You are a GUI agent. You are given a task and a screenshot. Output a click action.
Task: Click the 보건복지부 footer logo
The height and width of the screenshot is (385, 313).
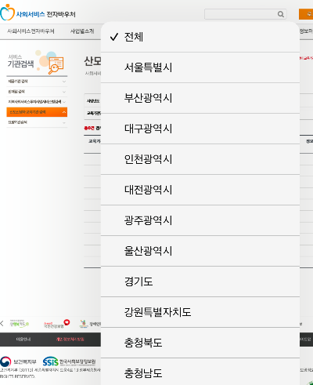coord(18,361)
